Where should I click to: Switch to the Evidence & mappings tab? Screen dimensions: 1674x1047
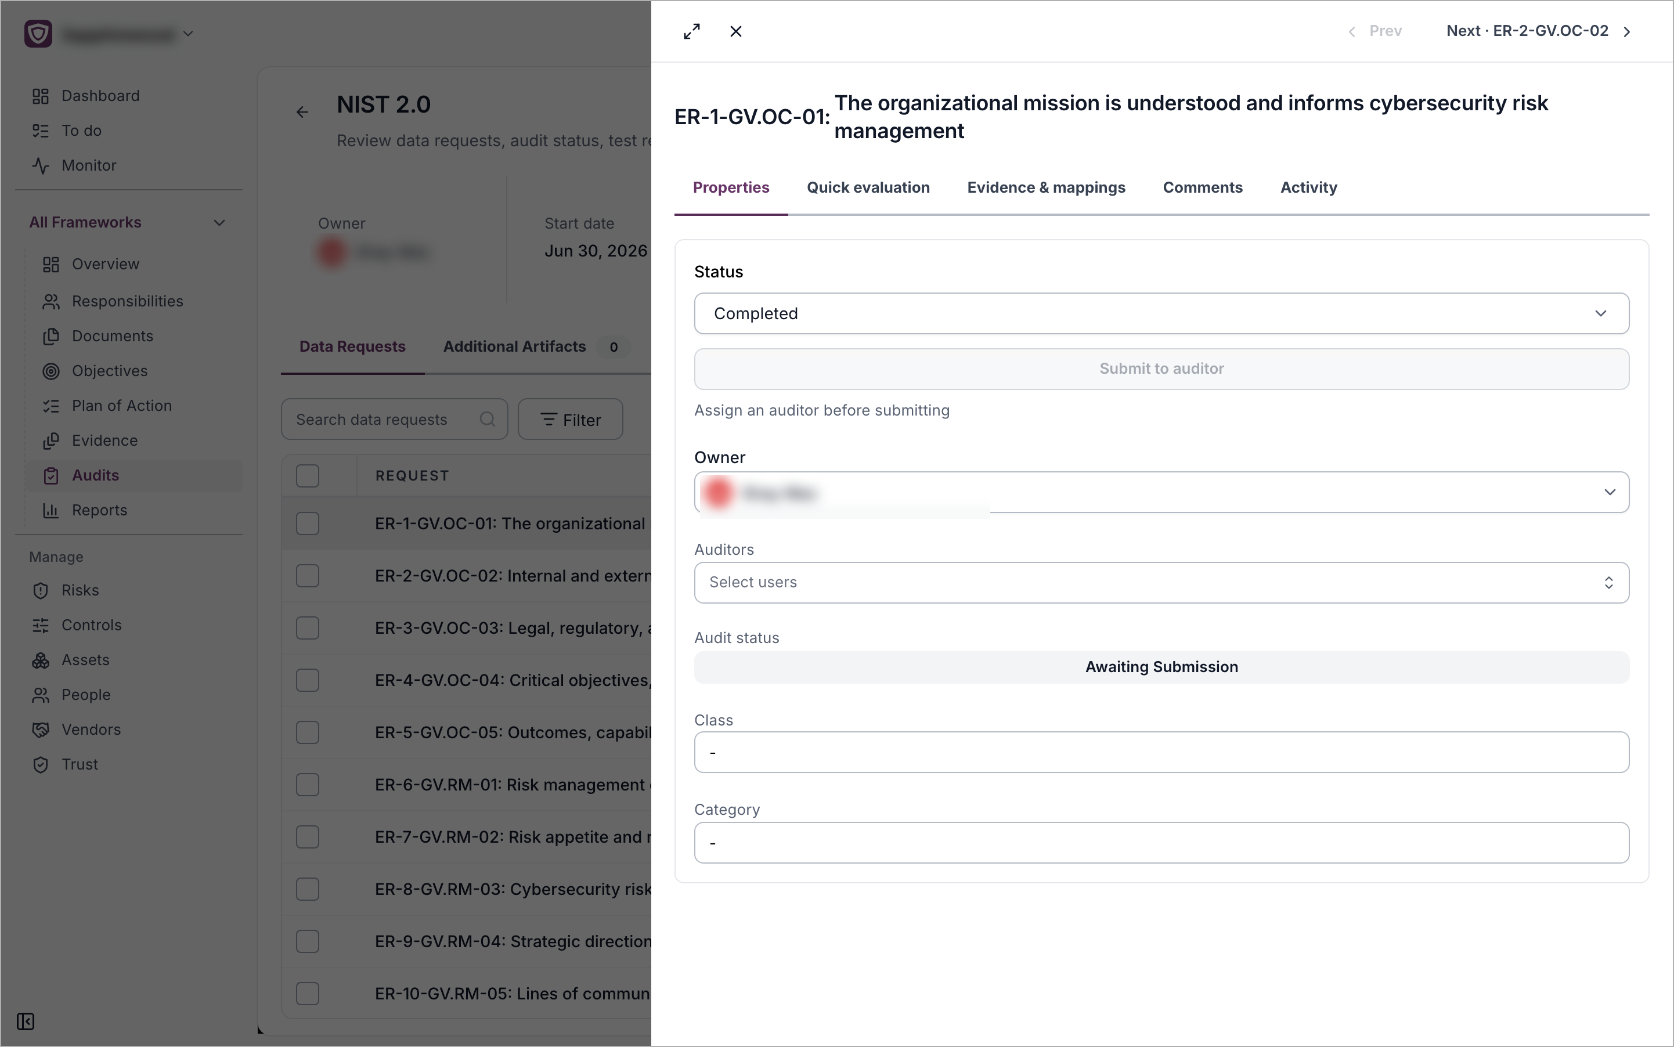point(1046,187)
